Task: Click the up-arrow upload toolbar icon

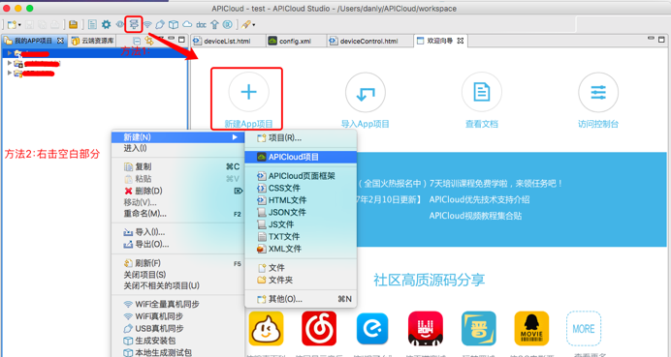Action: point(214,25)
